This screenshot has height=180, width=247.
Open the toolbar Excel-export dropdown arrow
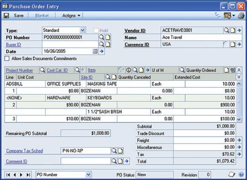[x=234, y=16]
